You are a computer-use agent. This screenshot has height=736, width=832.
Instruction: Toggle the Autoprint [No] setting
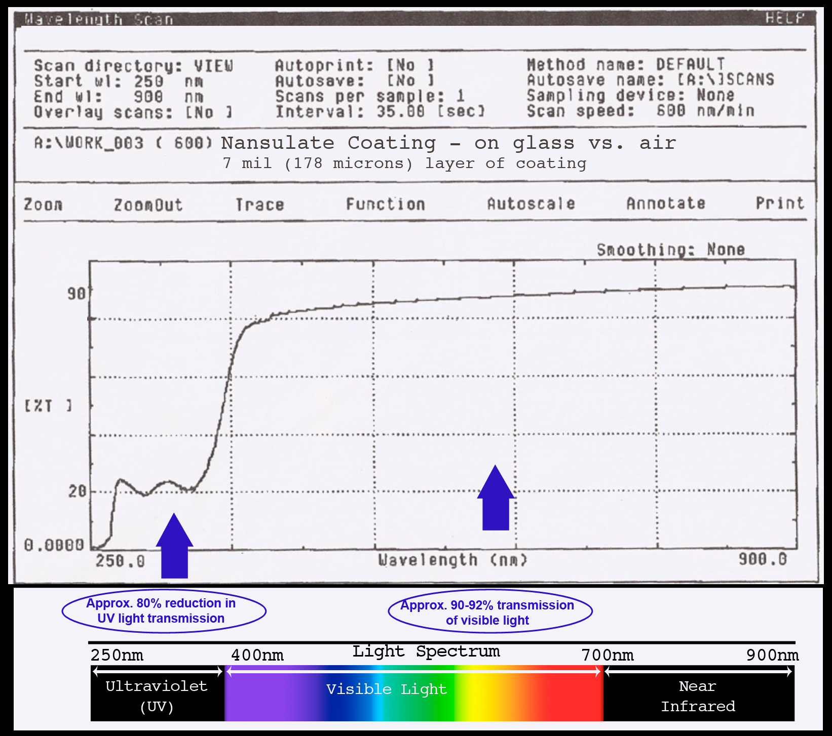tap(355, 65)
